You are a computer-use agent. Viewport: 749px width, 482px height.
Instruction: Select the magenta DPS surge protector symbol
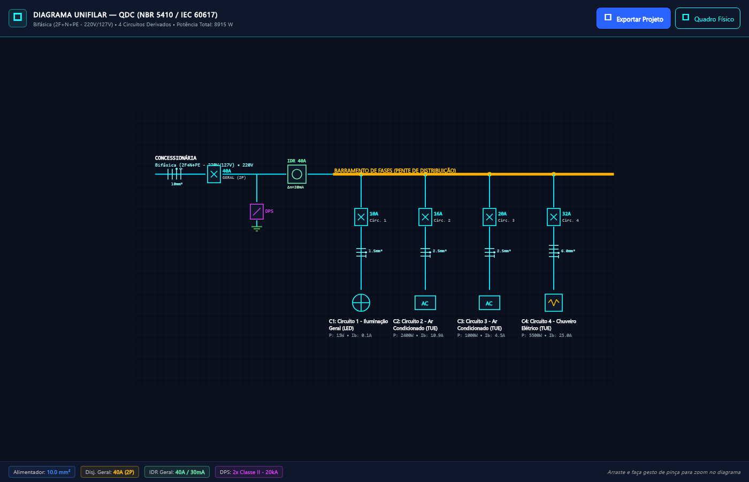(257, 212)
